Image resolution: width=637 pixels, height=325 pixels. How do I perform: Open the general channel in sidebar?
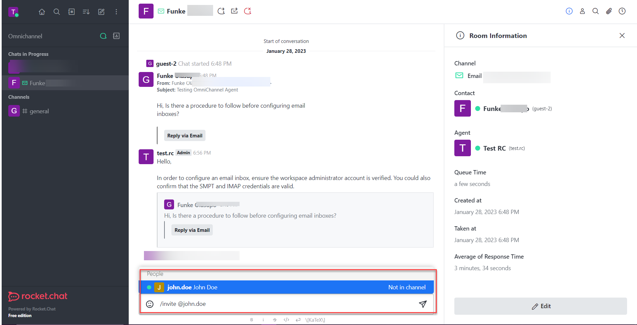coord(65,111)
